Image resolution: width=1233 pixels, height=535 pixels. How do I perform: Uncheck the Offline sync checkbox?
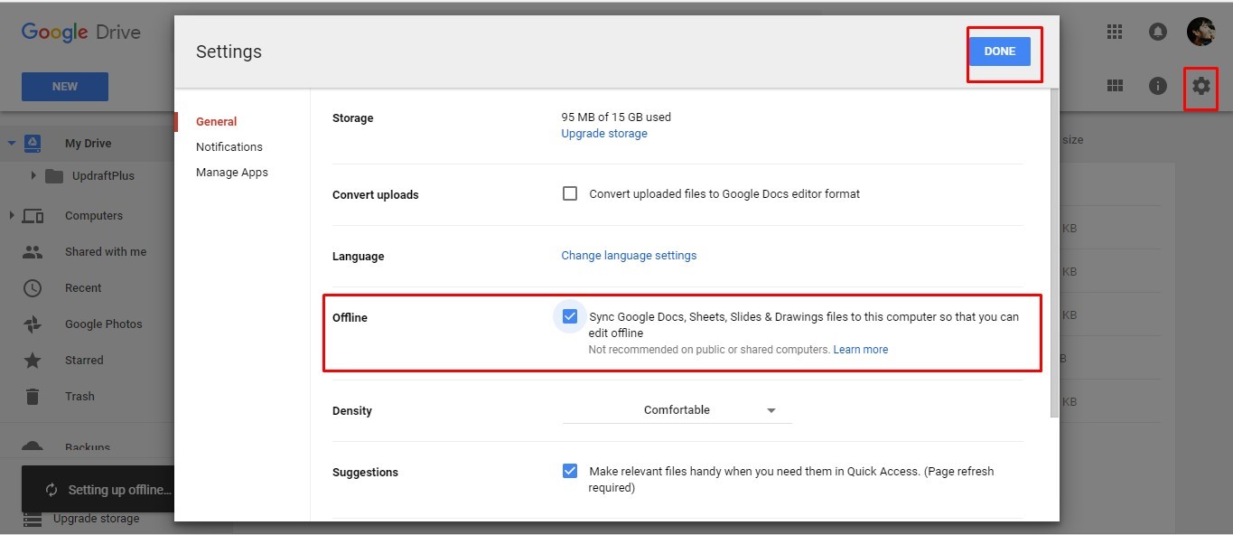point(570,316)
